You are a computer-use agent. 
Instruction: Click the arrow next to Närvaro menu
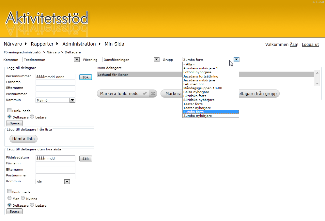tap(26, 44)
